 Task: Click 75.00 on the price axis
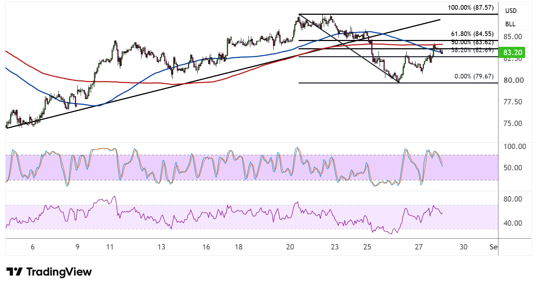click(513, 123)
